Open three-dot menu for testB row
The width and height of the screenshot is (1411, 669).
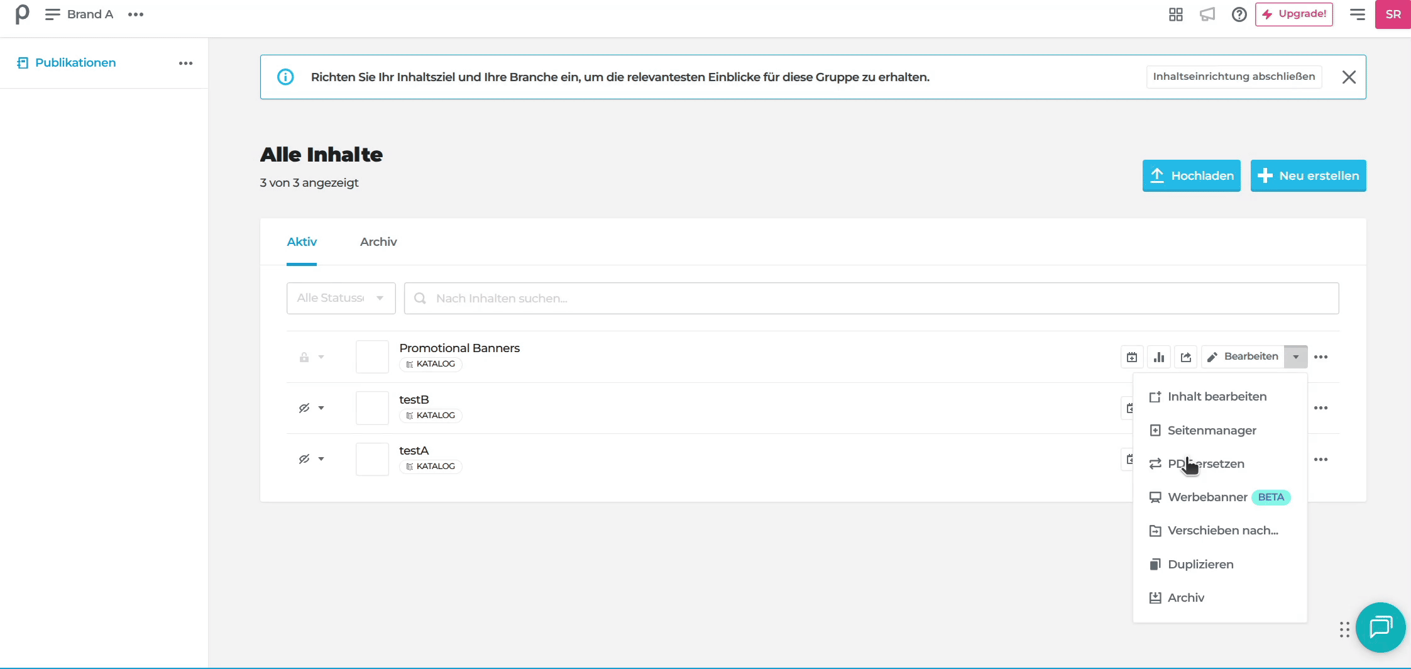pos(1320,408)
